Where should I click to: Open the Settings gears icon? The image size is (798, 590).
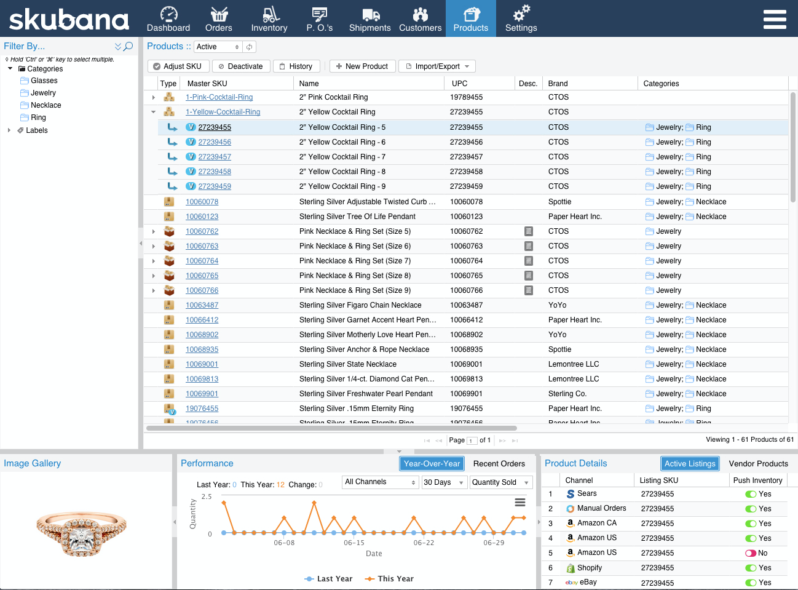(521, 14)
